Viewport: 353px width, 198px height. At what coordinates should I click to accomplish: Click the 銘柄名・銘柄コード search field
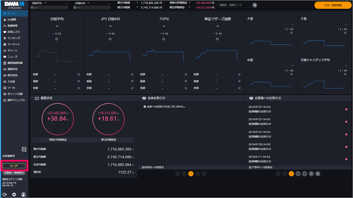234,5
